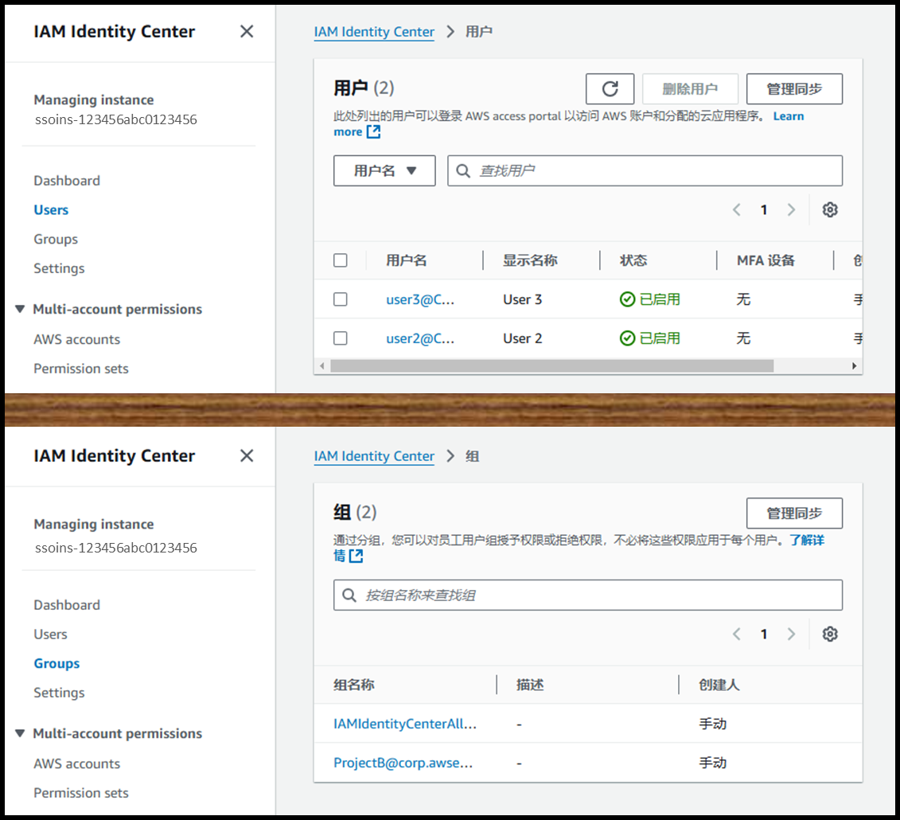Screen dimensions: 900x820
Task: Open Dashboard in the Groups screen sidebar
Action: [67, 605]
